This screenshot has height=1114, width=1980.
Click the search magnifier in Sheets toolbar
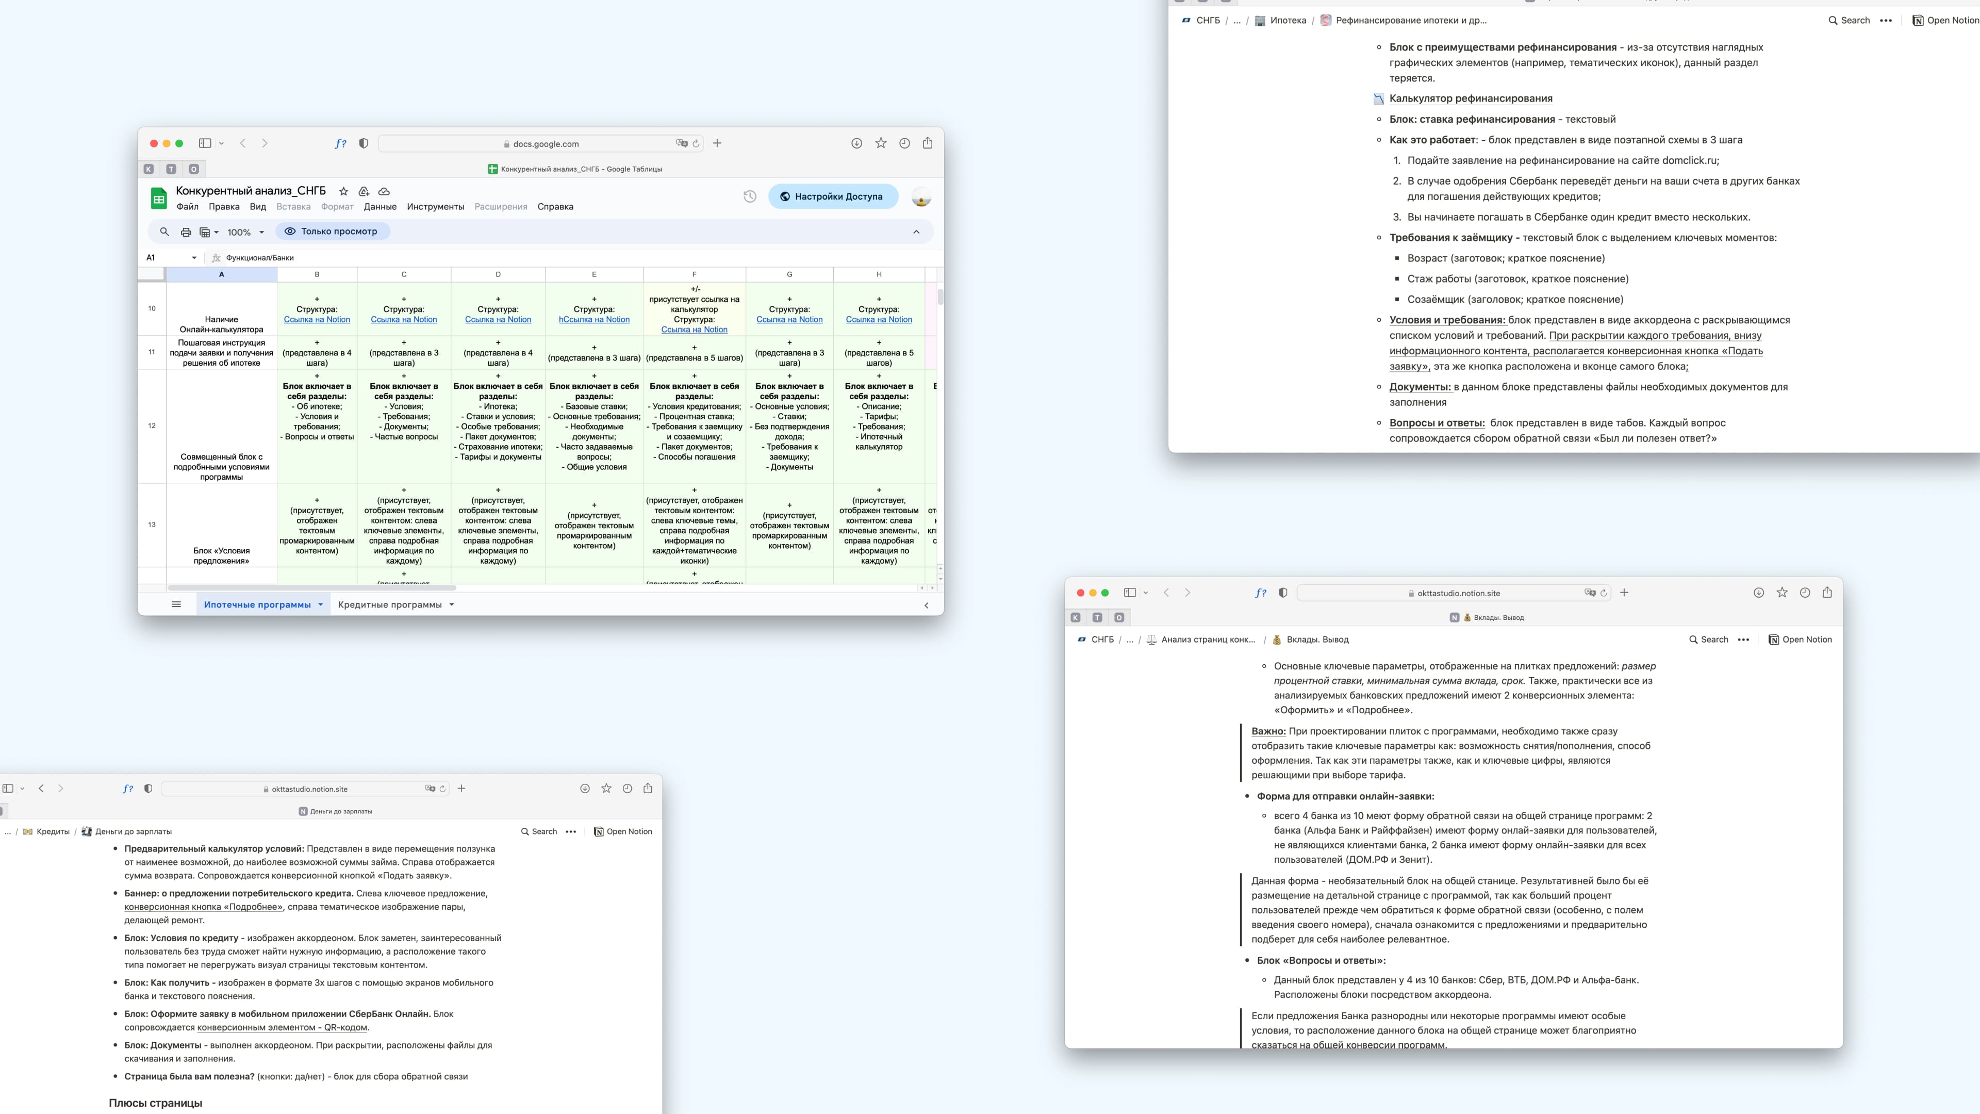tap(164, 232)
